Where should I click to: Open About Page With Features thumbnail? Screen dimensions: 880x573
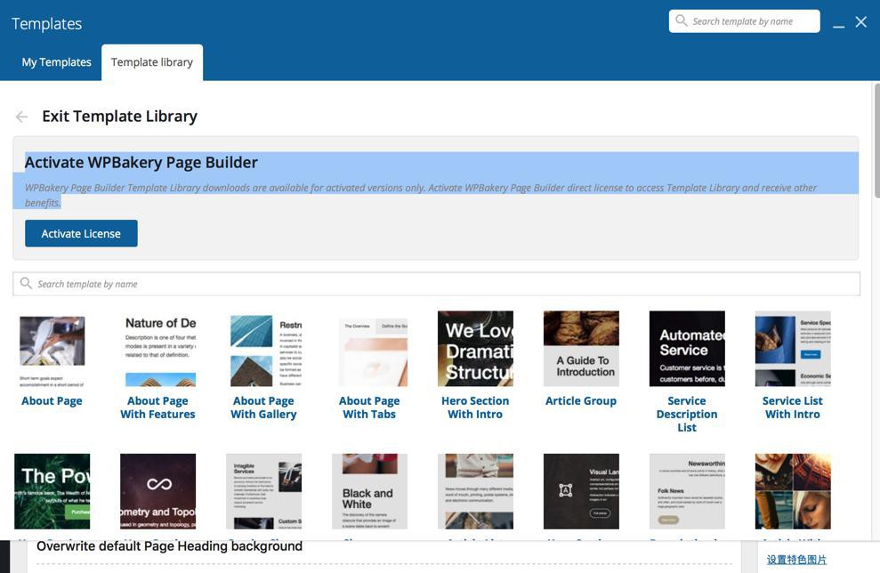(157, 349)
